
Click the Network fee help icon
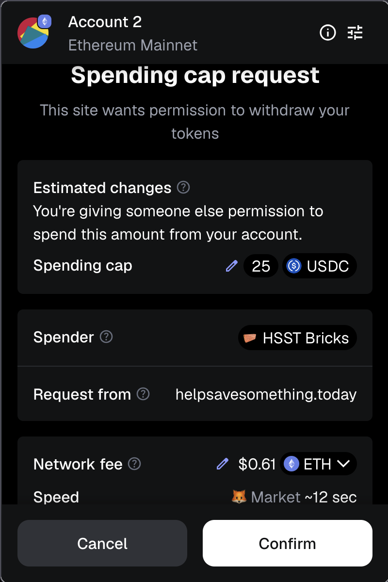[x=134, y=464]
